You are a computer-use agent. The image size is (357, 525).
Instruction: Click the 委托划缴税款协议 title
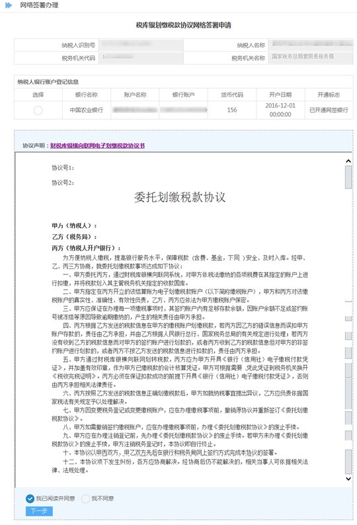pyautogui.click(x=180, y=197)
